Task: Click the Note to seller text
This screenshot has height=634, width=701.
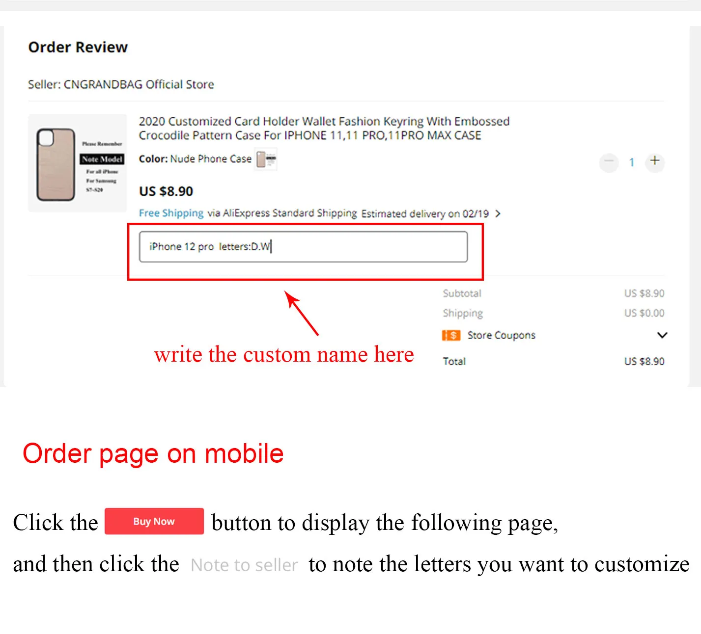Action: [x=244, y=565]
